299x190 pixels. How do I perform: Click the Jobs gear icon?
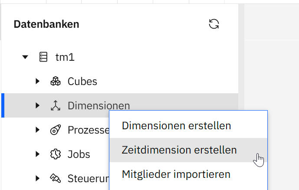pyautogui.click(x=56, y=154)
